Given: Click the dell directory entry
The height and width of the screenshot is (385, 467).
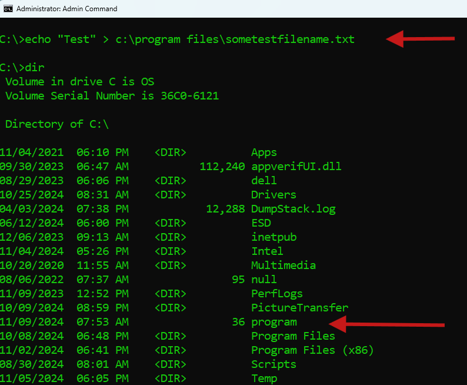Looking at the screenshot, I should [x=264, y=180].
